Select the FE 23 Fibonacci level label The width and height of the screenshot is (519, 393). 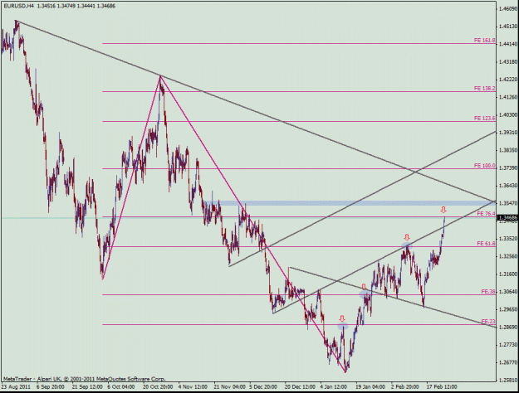click(x=488, y=321)
